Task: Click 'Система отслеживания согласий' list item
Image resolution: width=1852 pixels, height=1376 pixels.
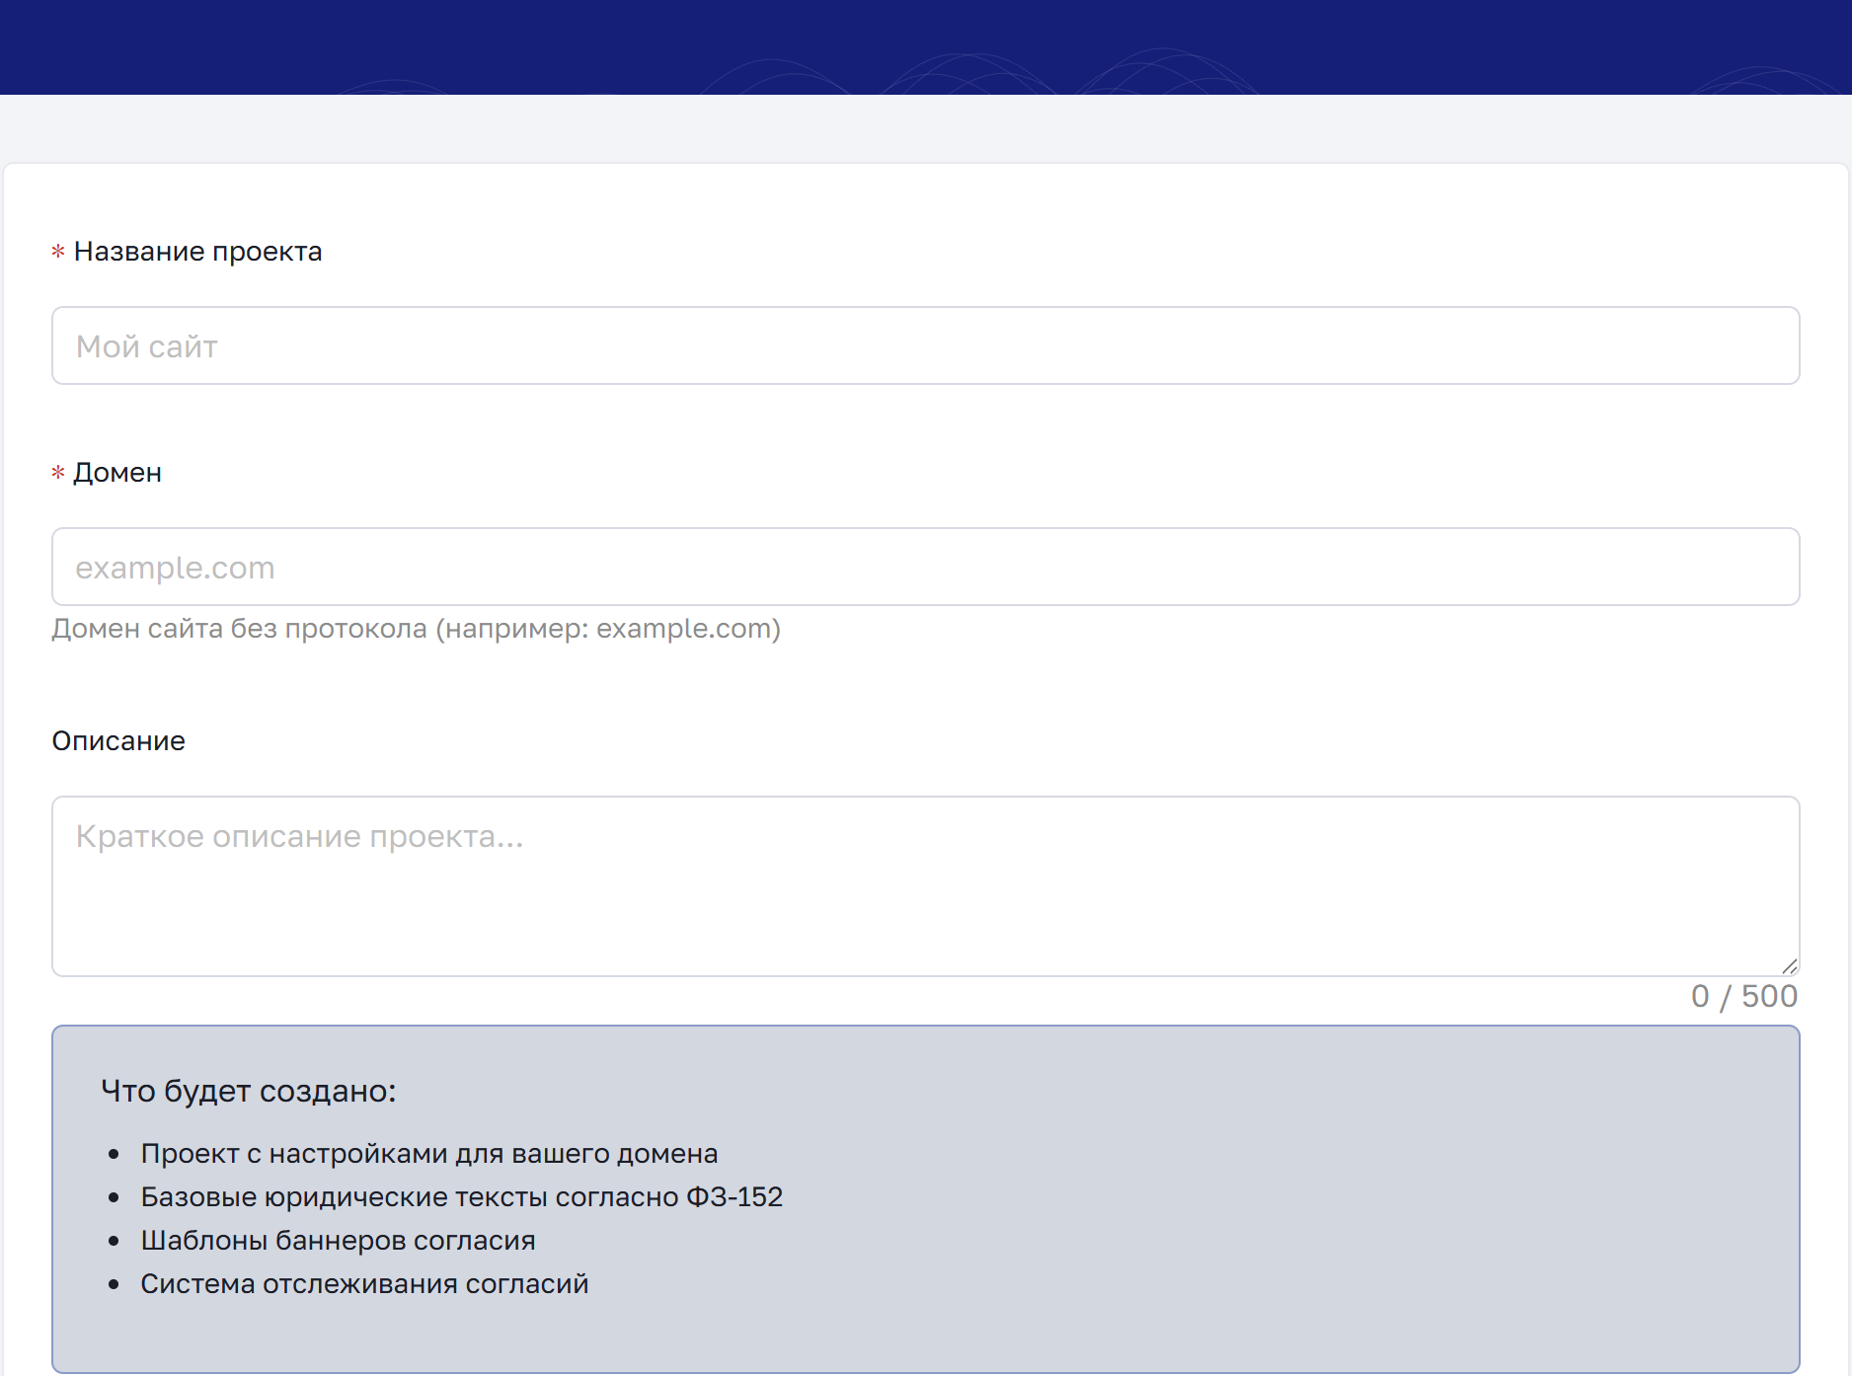Action: [x=365, y=1284]
